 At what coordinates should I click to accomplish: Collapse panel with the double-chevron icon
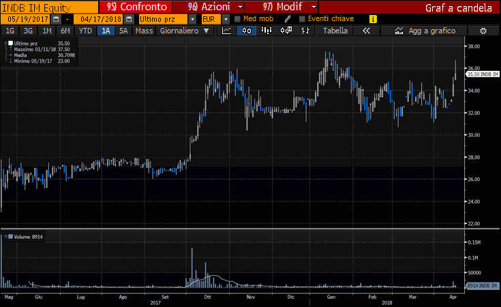366,31
